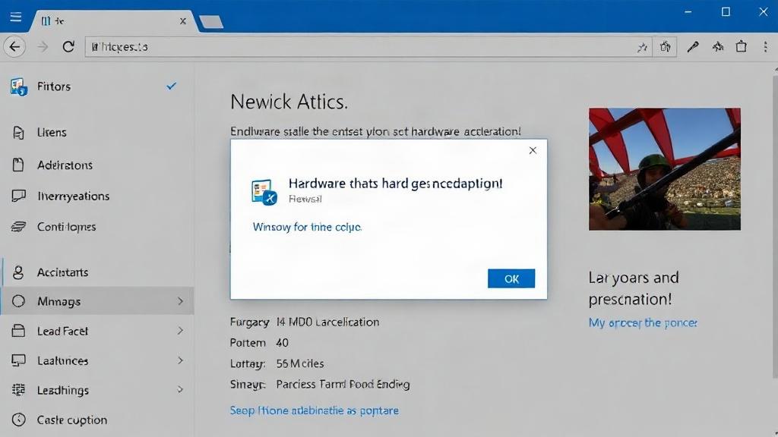Click the text '56 M ciles'
Viewport: 778px width, 437px height.
[x=299, y=363]
